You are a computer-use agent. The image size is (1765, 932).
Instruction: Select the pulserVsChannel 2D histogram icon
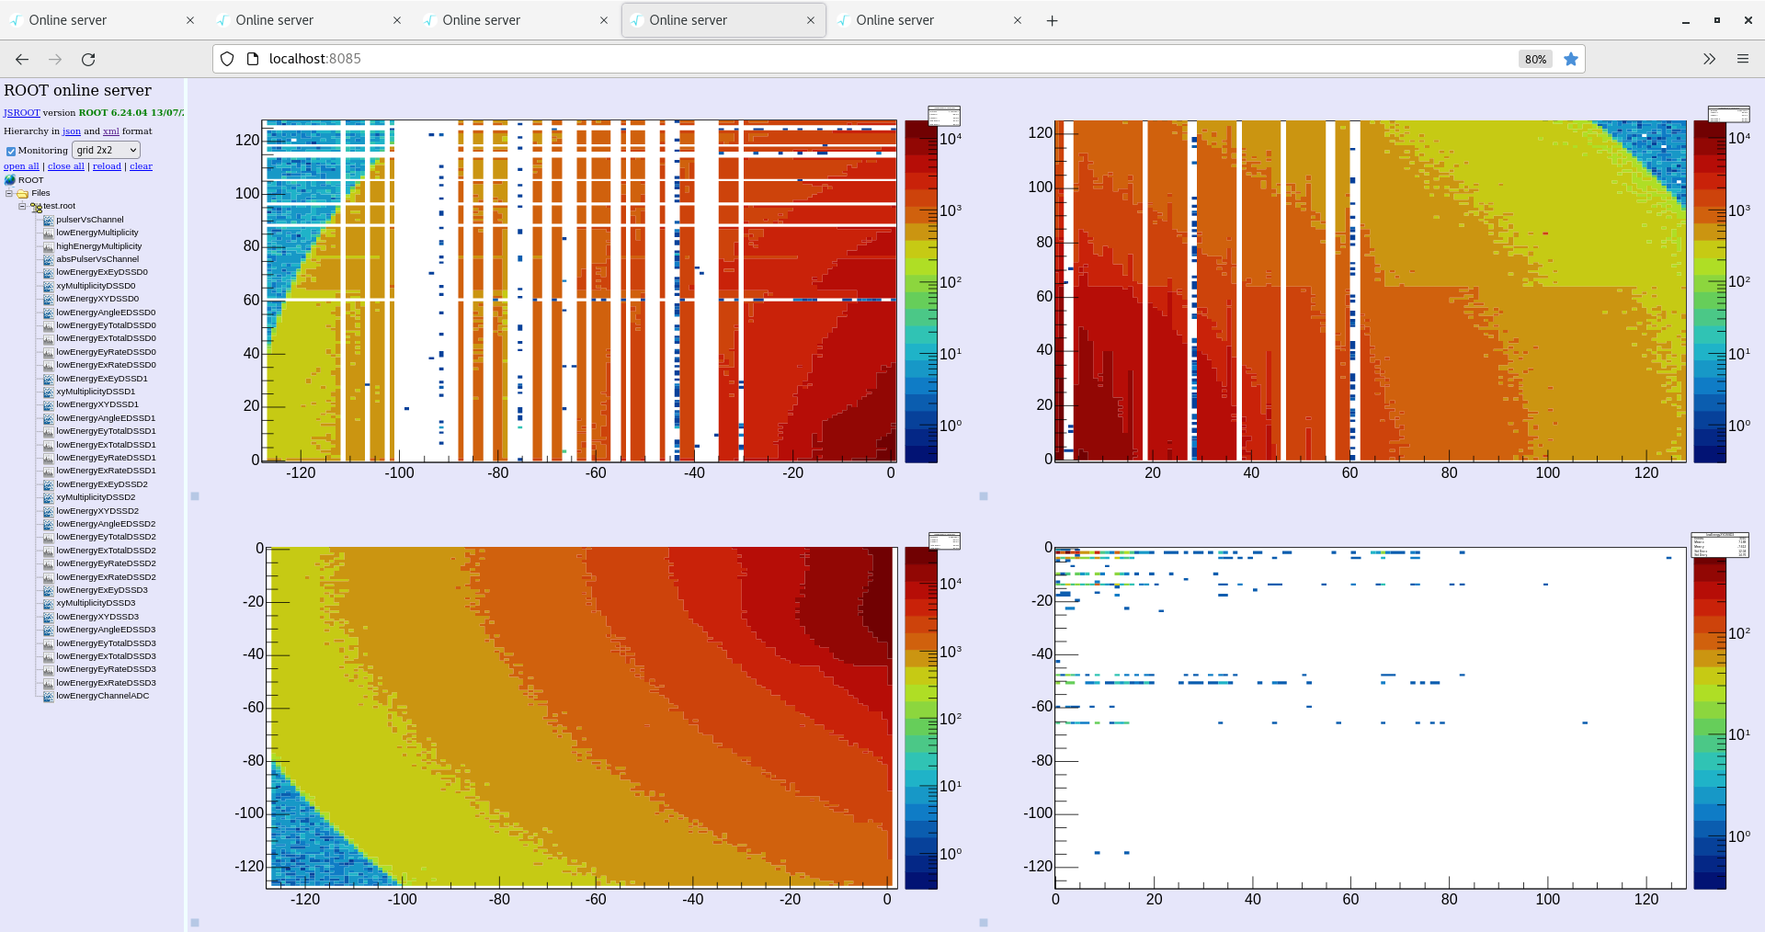point(49,220)
